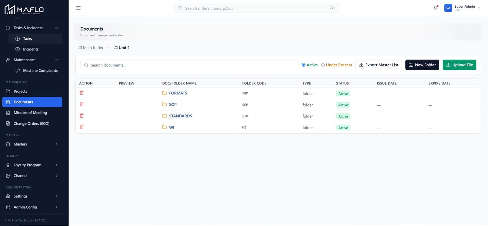The image size is (488, 226).
Task: Click the search magnifier in top bar
Action: pyautogui.click(x=180, y=8)
